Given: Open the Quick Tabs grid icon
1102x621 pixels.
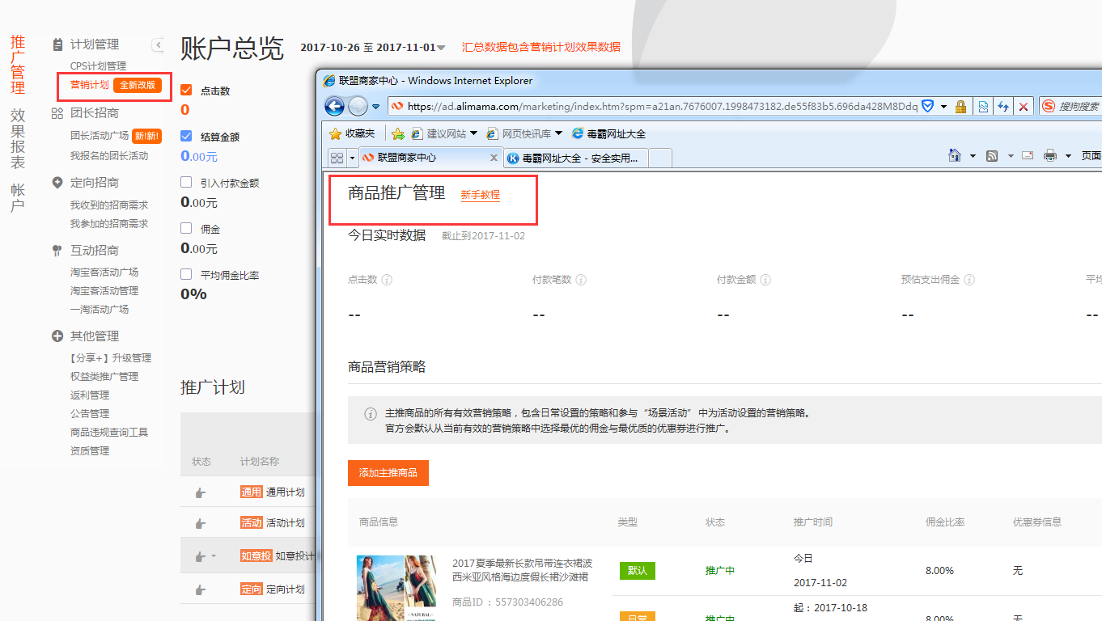Looking at the screenshot, I should tap(337, 158).
